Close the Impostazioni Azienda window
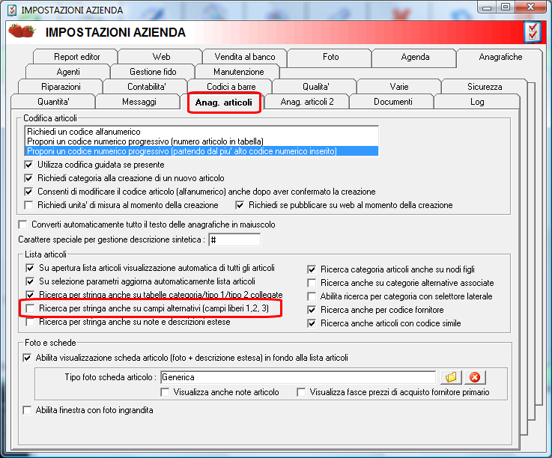The height and width of the screenshot is (458, 552). tap(530, 7)
